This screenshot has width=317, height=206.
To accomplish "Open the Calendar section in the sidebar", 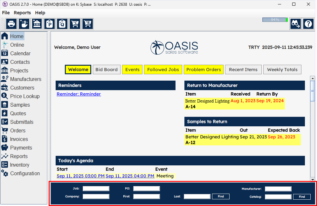I will (20, 53).
